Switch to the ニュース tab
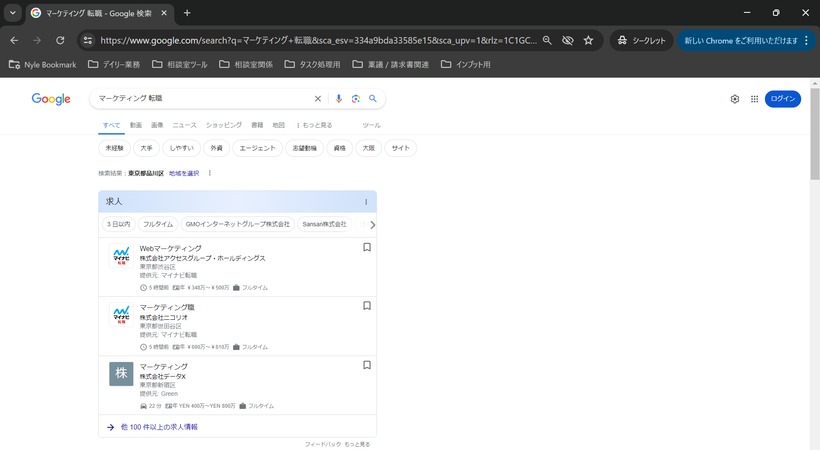The height and width of the screenshot is (450, 820). point(185,125)
